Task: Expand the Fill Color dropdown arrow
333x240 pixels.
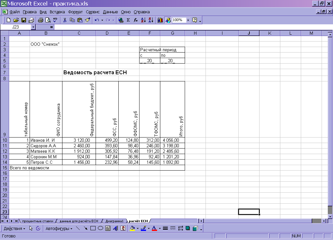Action: [x=138, y=229]
